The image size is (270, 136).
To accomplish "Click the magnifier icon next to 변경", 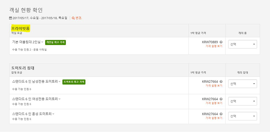I will point(73,18).
